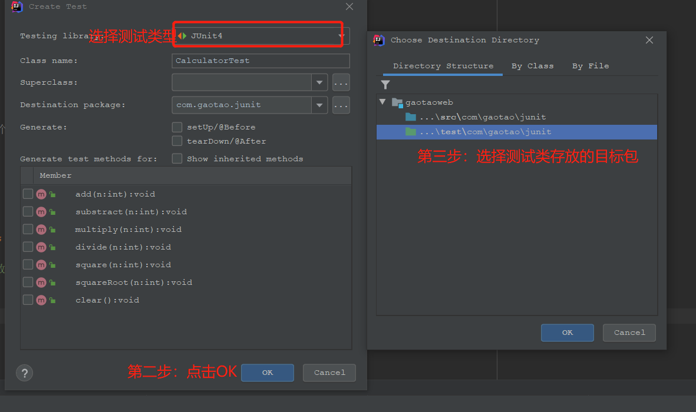Viewport: 696px width, 412px height.
Task: Enable the setUp/@Before checkbox
Action: [x=177, y=127]
